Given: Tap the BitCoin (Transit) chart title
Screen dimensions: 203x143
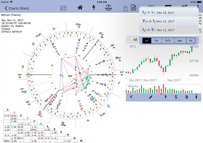Looking at the screenshot, I should [11, 15].
